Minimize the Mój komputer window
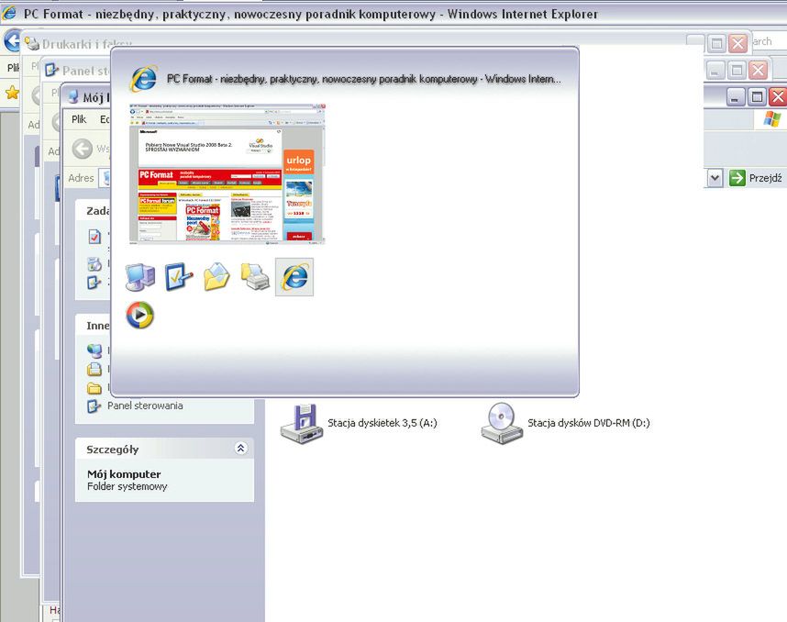 point(735,97)
